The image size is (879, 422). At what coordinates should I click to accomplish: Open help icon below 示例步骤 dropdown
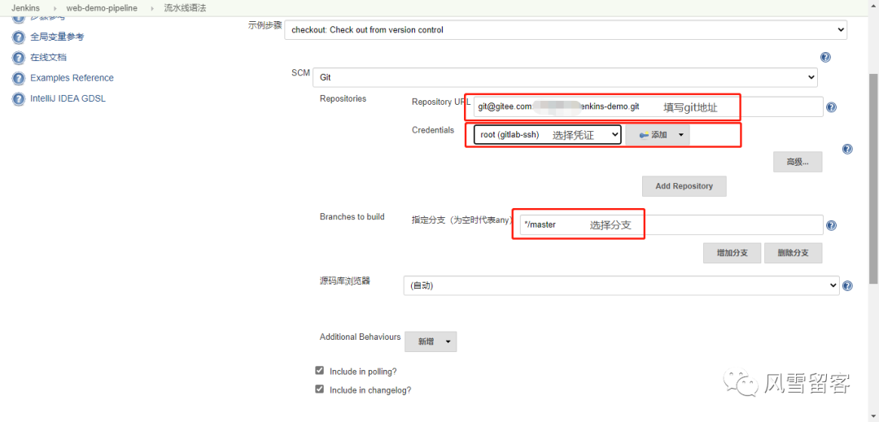pos(825,57)
